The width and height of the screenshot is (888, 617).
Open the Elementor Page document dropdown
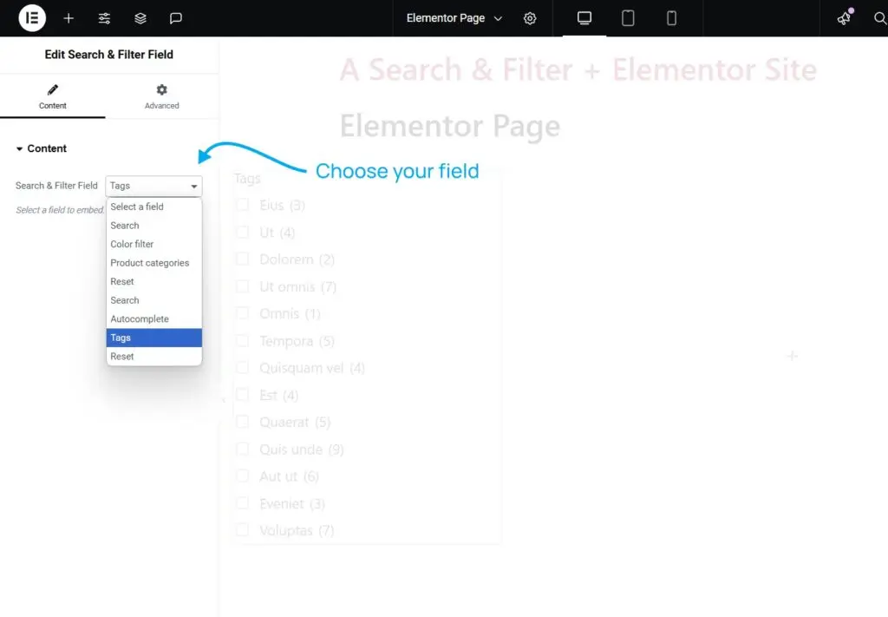tap(454, 18)
